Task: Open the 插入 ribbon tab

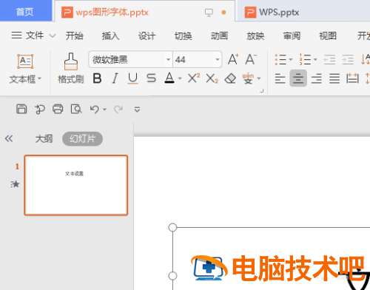Action: coord(110,36)
